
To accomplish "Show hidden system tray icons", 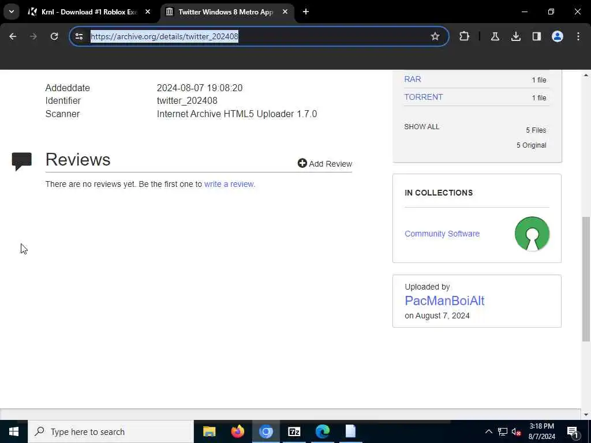I will click(x=488, y=431).
